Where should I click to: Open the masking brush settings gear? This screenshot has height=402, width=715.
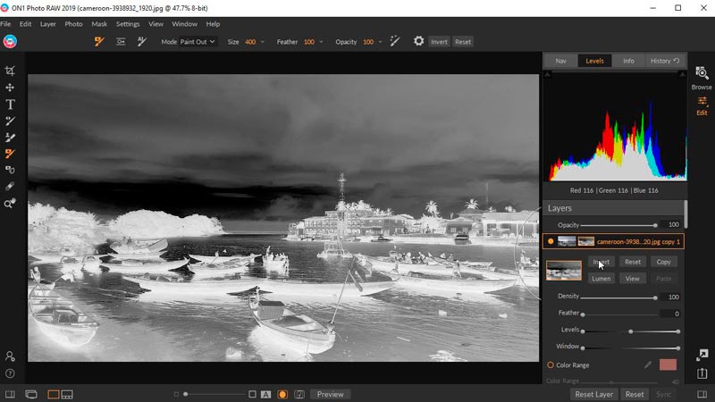pyautogui.click(x=418, y=41)
